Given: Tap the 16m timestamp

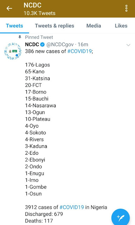Looking at the screenshot, I should pyautogui.click(x=83, y=45).
